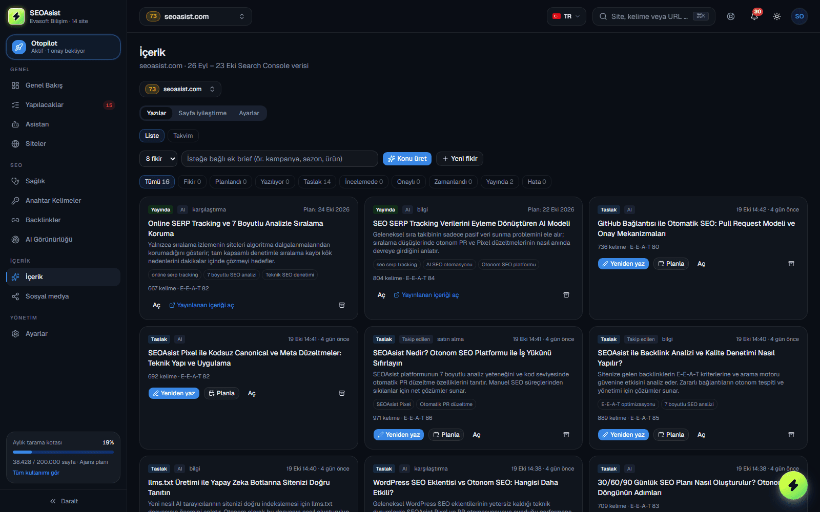Screen dimensions: 820x512
Task: Switch to Sayfa iyileştirme tab
Action: click(202, 113)
